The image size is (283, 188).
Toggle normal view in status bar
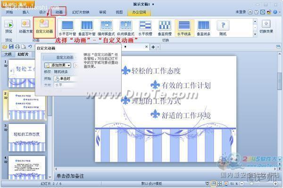point(213,184)
